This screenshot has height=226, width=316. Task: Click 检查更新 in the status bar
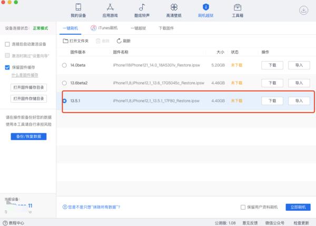point(301,223)
